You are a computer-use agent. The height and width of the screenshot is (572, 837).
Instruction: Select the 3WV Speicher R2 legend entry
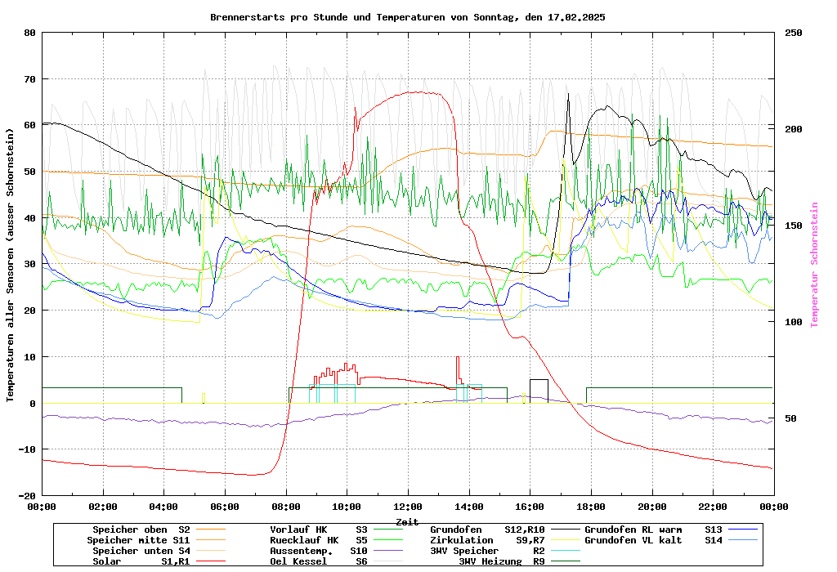click(487, 551)
